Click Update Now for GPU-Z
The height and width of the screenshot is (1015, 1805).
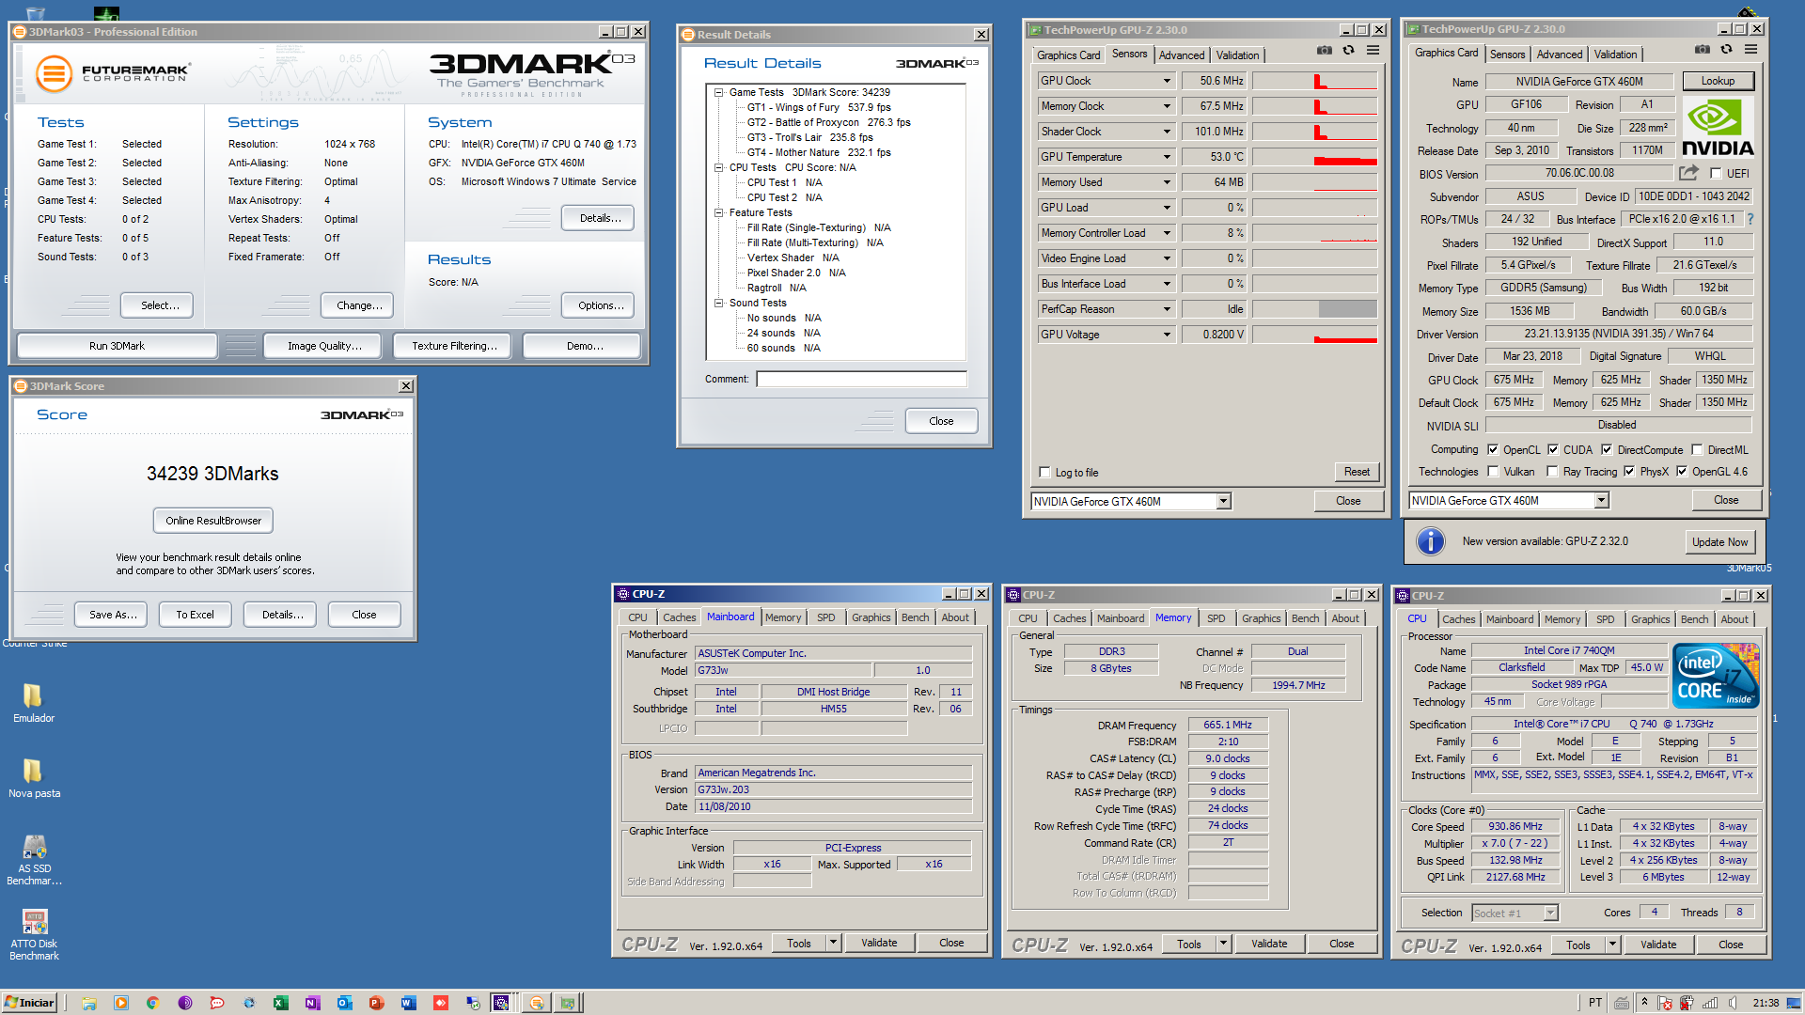coord(1719,542)
